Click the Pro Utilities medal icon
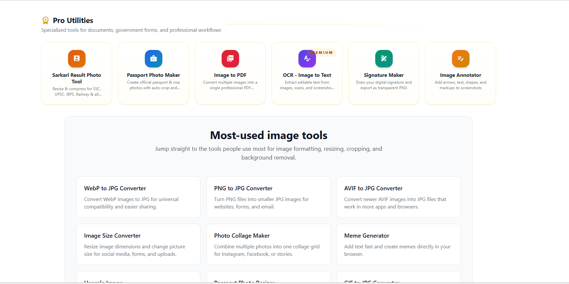The image size is (569, 284). (x=46, y=20)
